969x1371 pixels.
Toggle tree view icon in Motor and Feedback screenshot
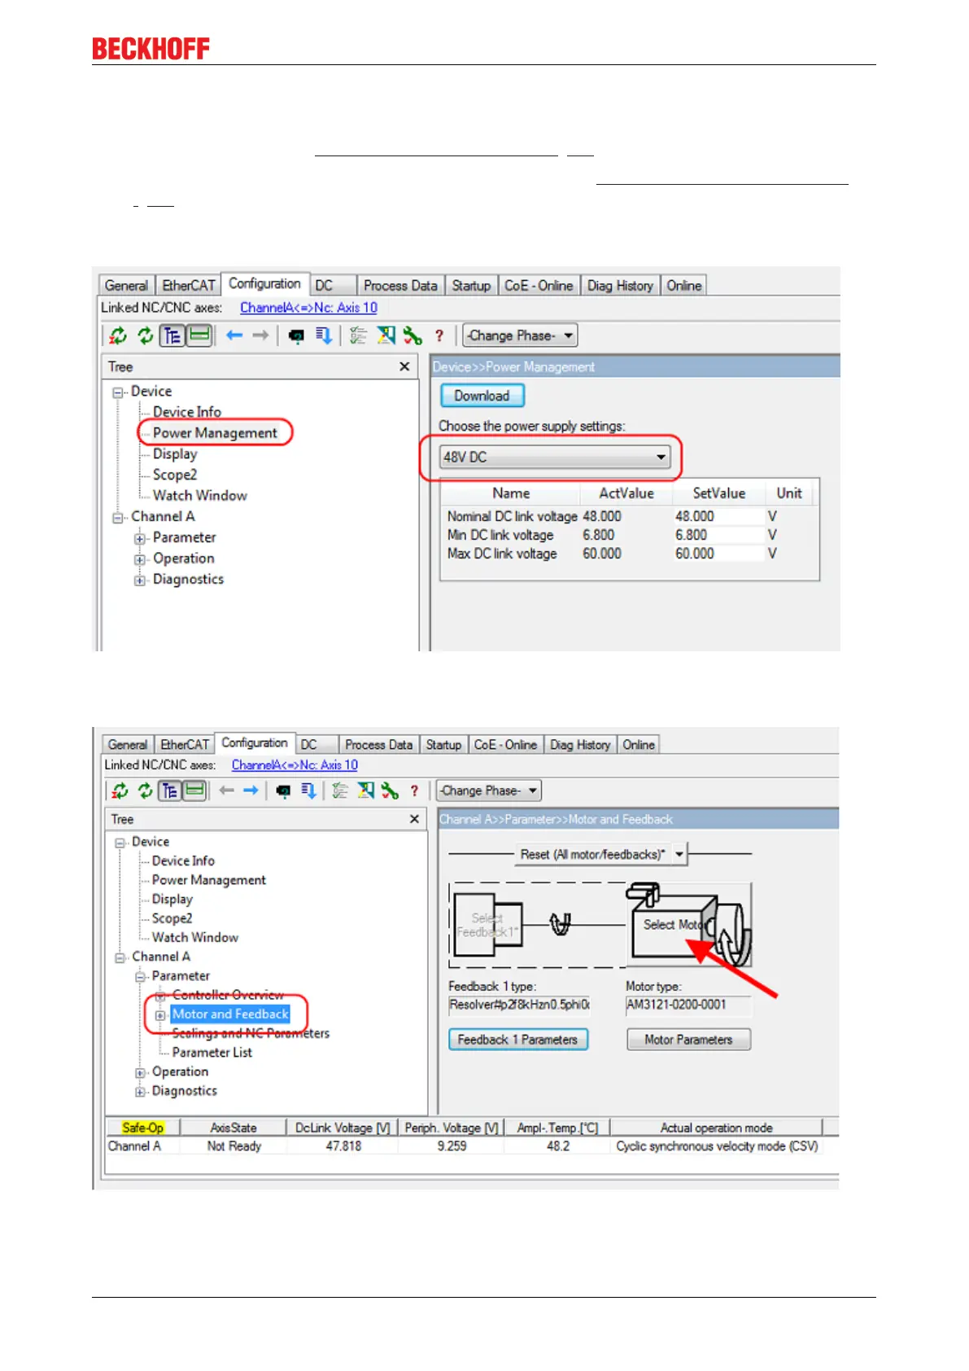169,791
